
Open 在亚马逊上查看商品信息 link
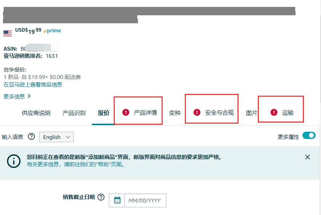(33, 84)
